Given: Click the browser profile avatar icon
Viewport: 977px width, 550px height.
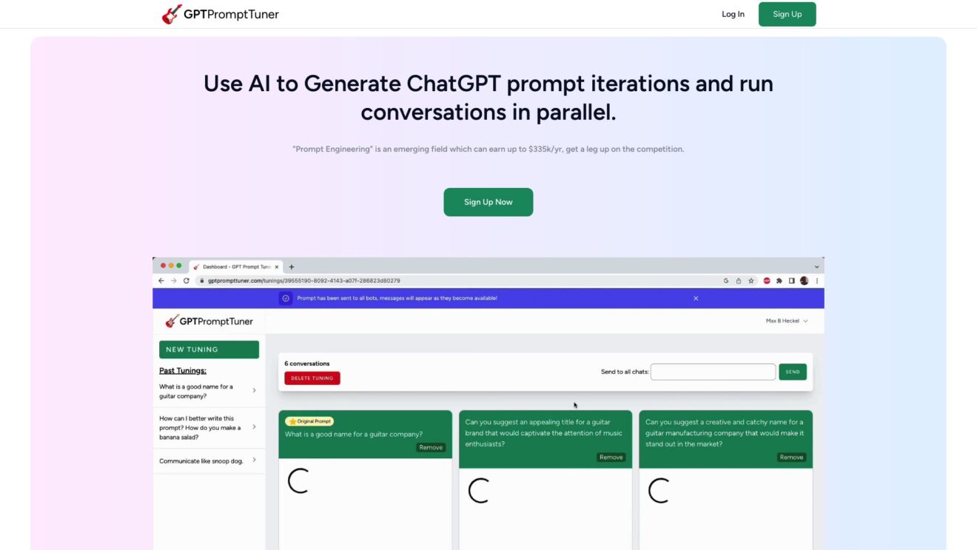Looking at the screenshot, I should (x=804, y=281).
